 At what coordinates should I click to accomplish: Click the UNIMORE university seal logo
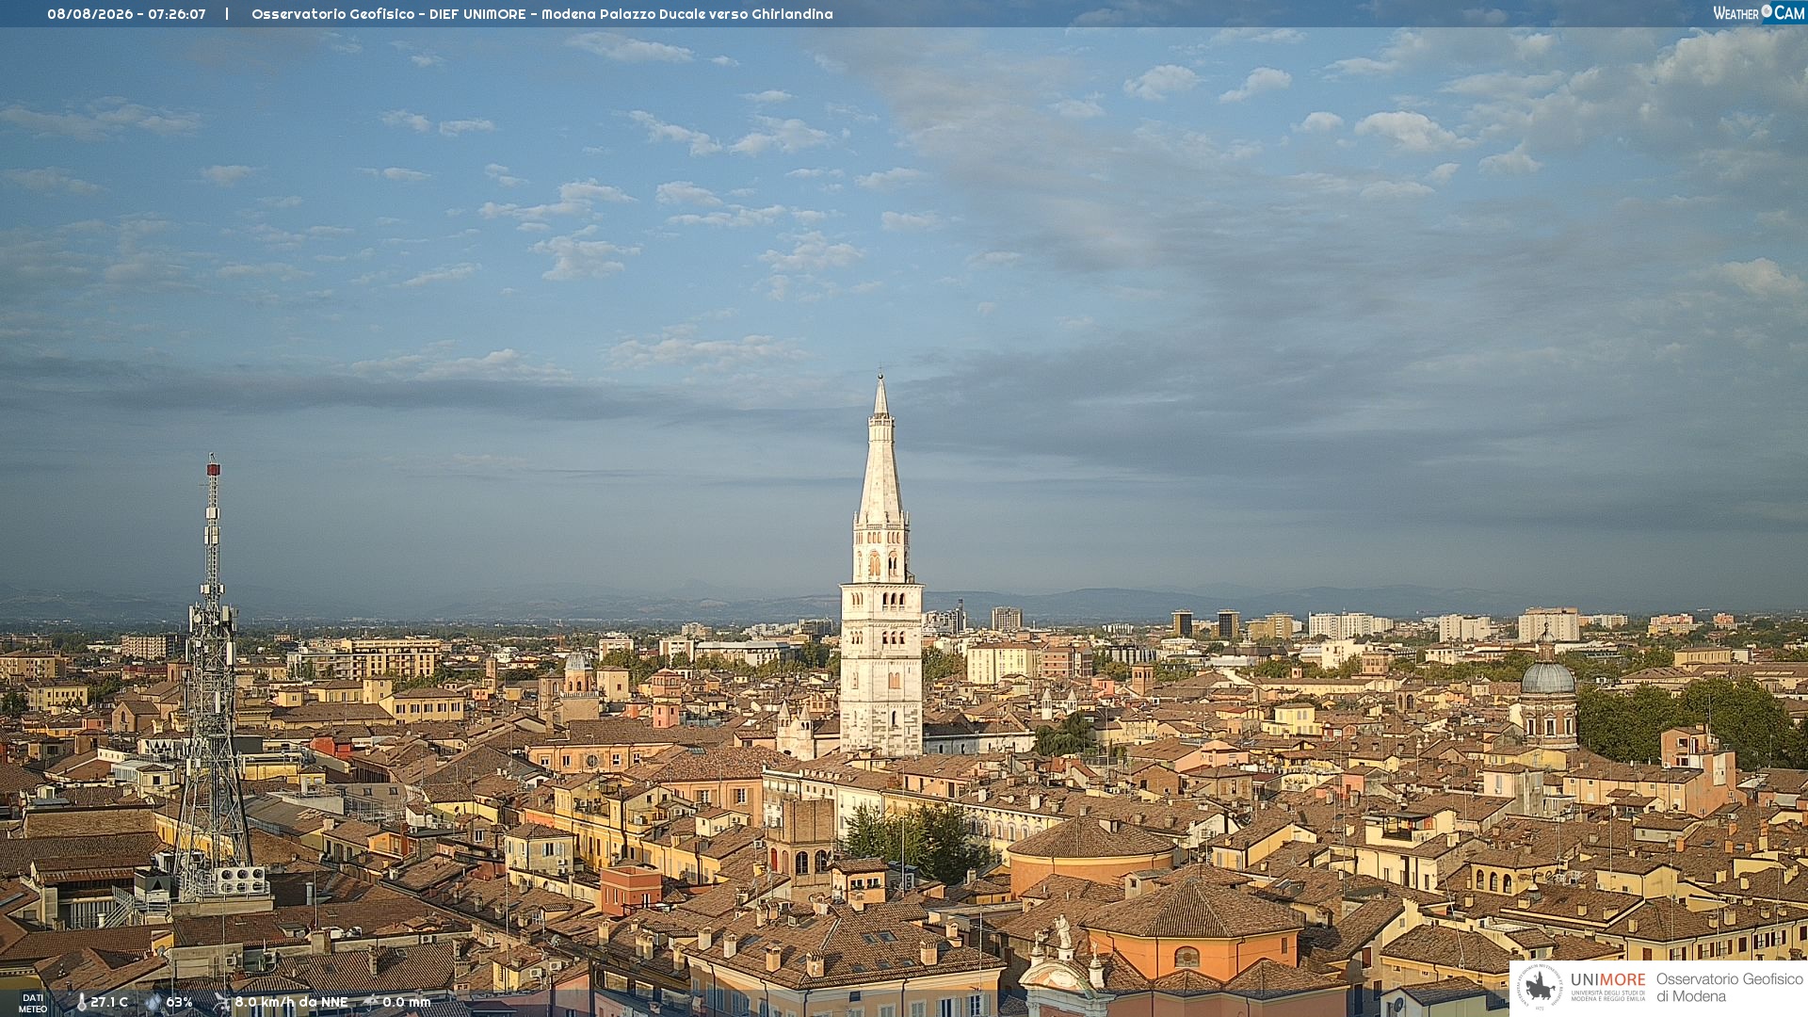1541,987
